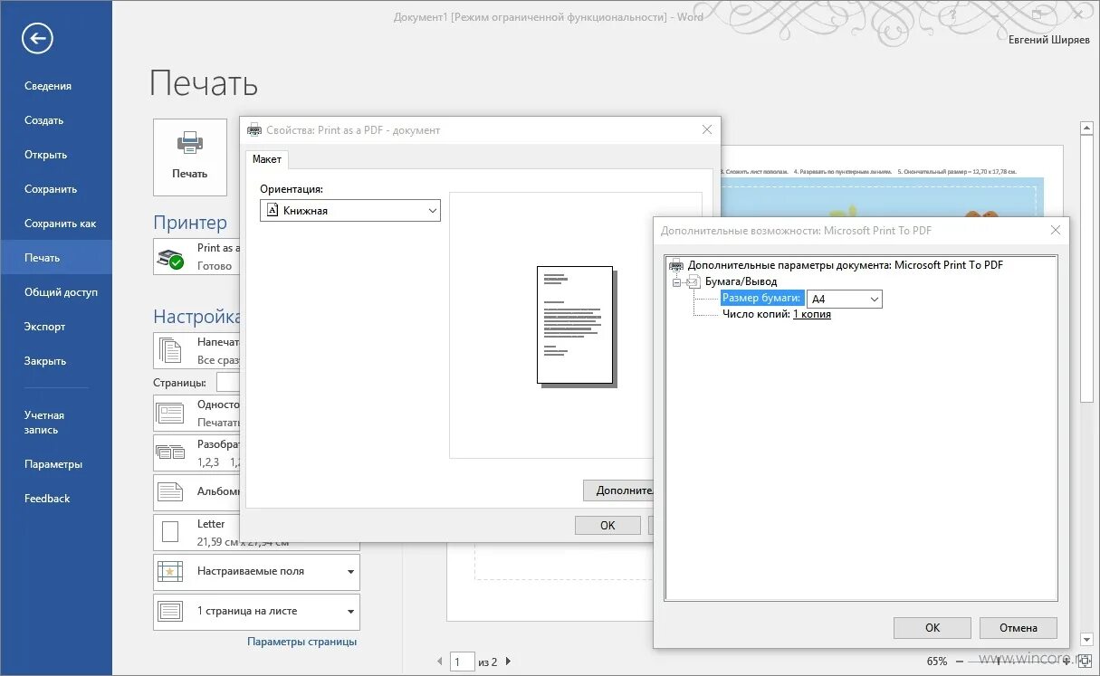
Task: Open the printer selection Print as a PDF dropdown
Action: click(197, 257)
